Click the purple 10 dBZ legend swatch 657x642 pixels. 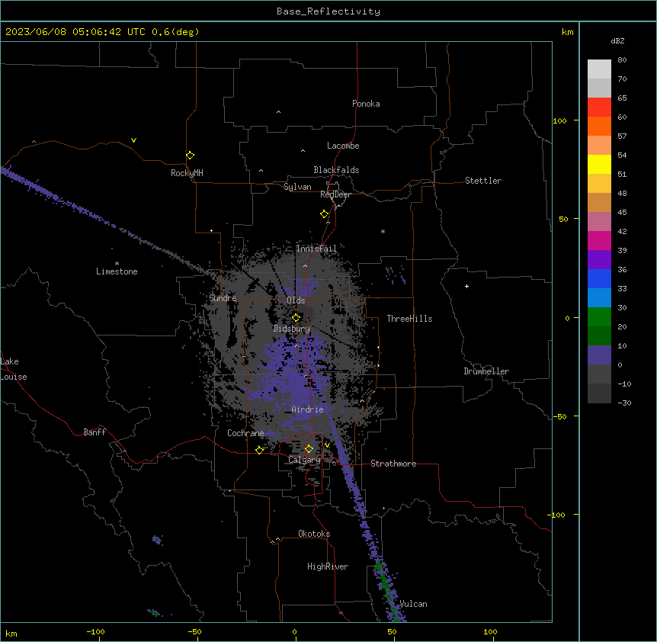599,355
